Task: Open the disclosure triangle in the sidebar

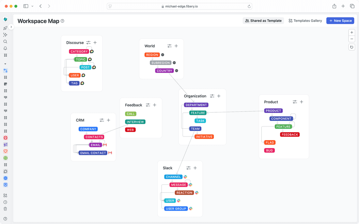Action: (5, 64)
